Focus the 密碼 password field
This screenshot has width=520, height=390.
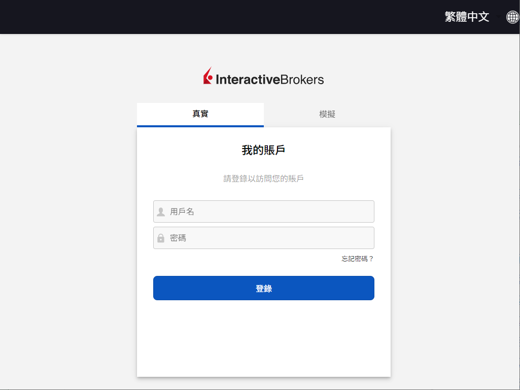coord(264,238)
